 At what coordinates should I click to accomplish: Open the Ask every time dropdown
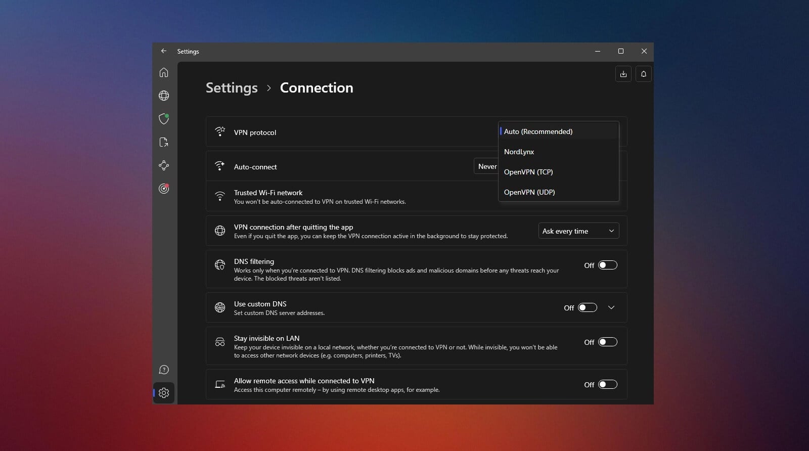pyautogui.click(x=578, y=231)
